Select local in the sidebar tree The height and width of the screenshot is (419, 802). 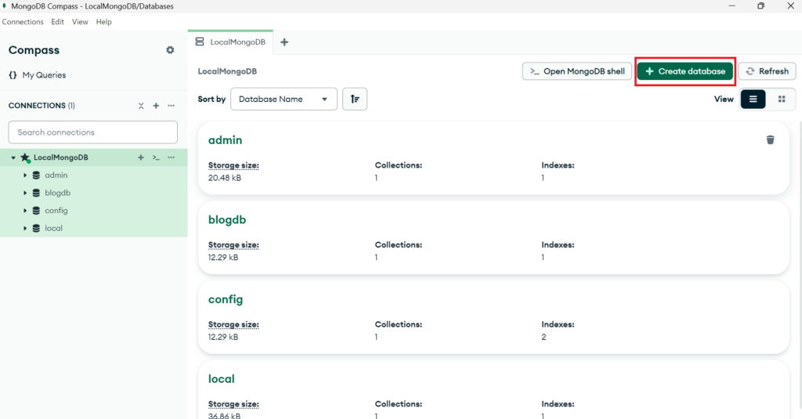(54, 228)
